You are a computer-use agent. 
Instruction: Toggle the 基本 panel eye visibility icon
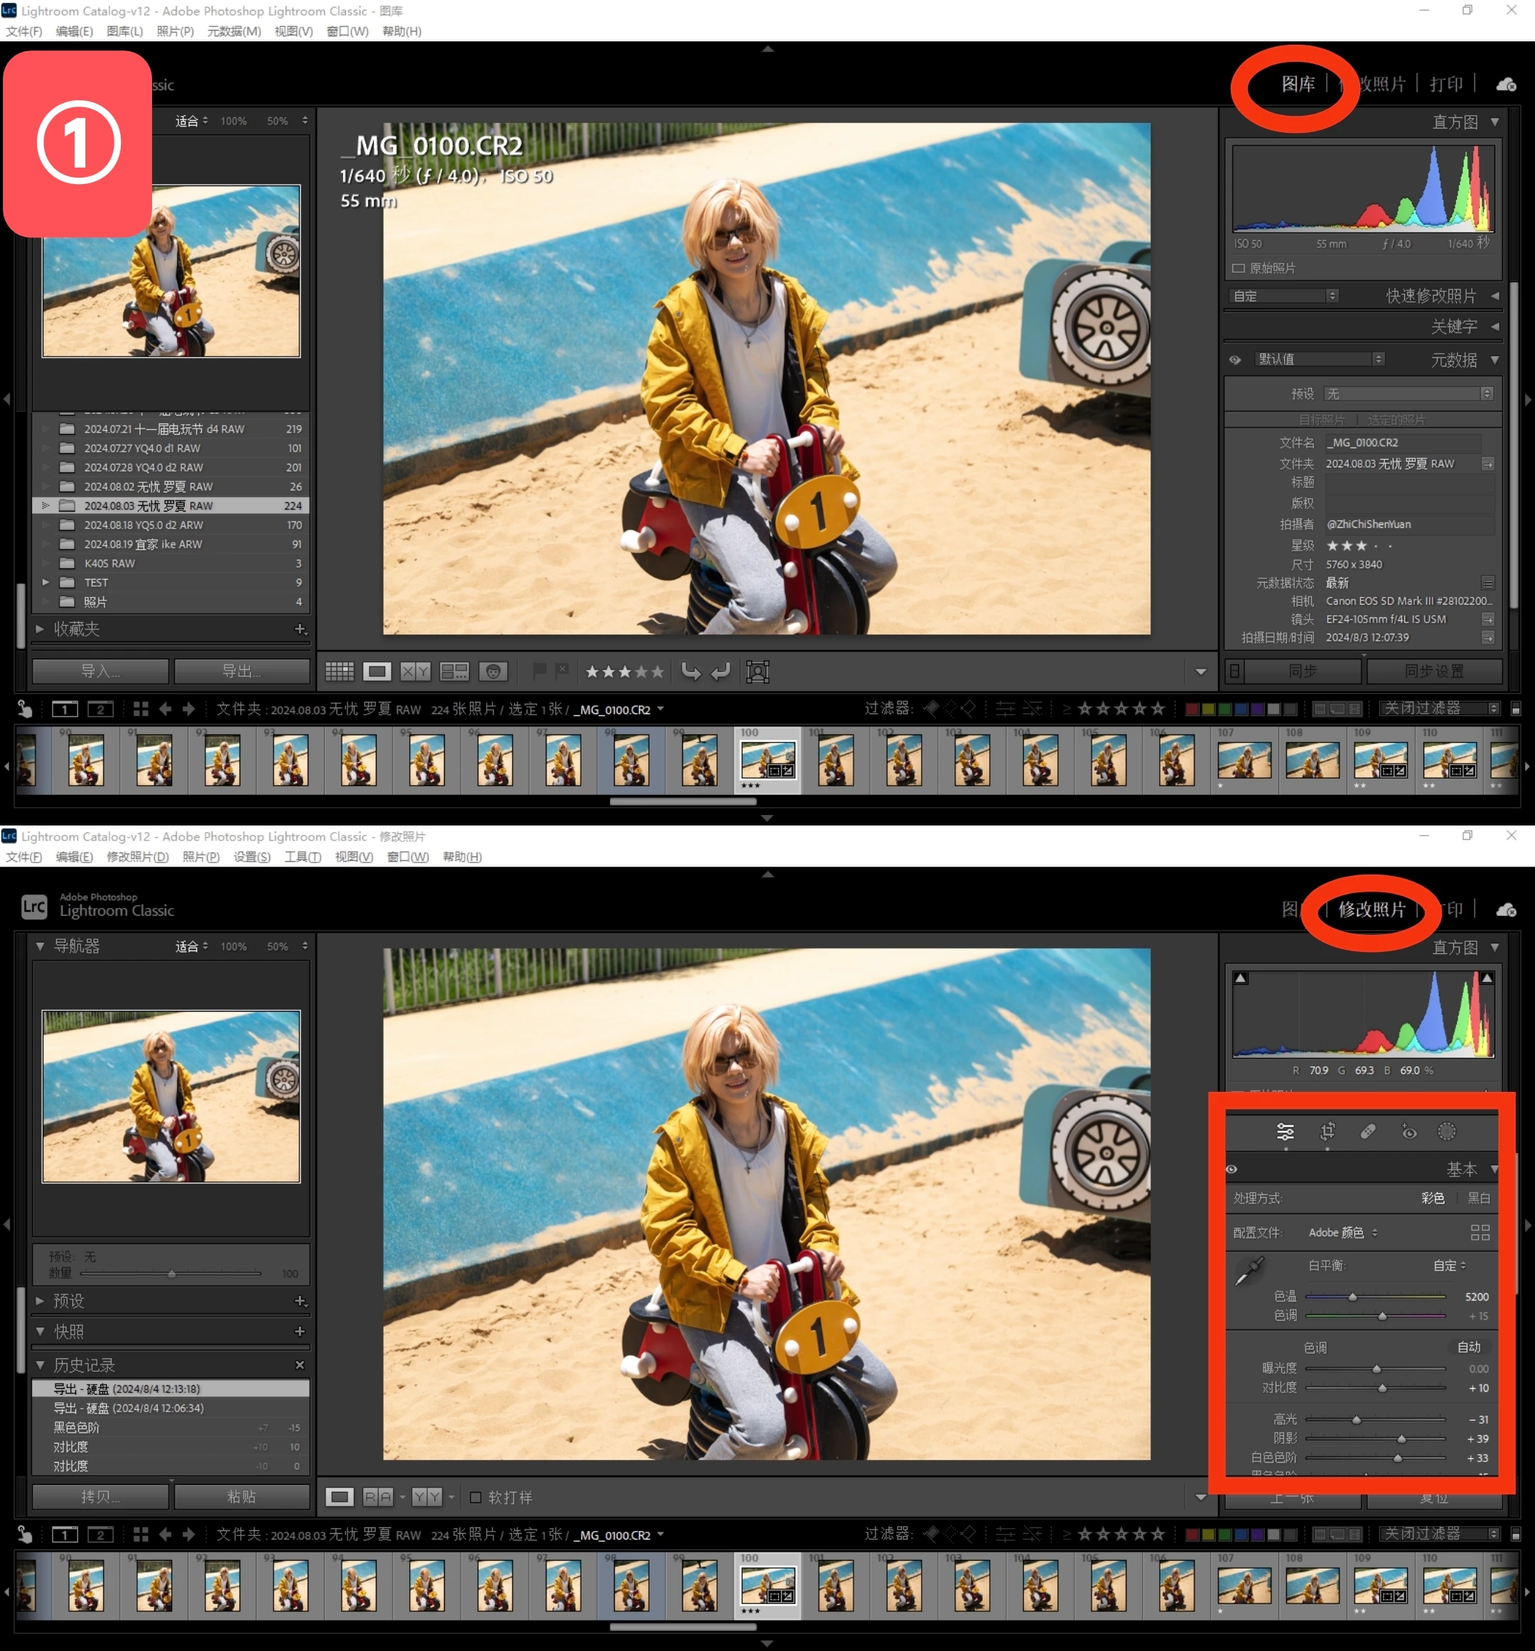1232,1169
